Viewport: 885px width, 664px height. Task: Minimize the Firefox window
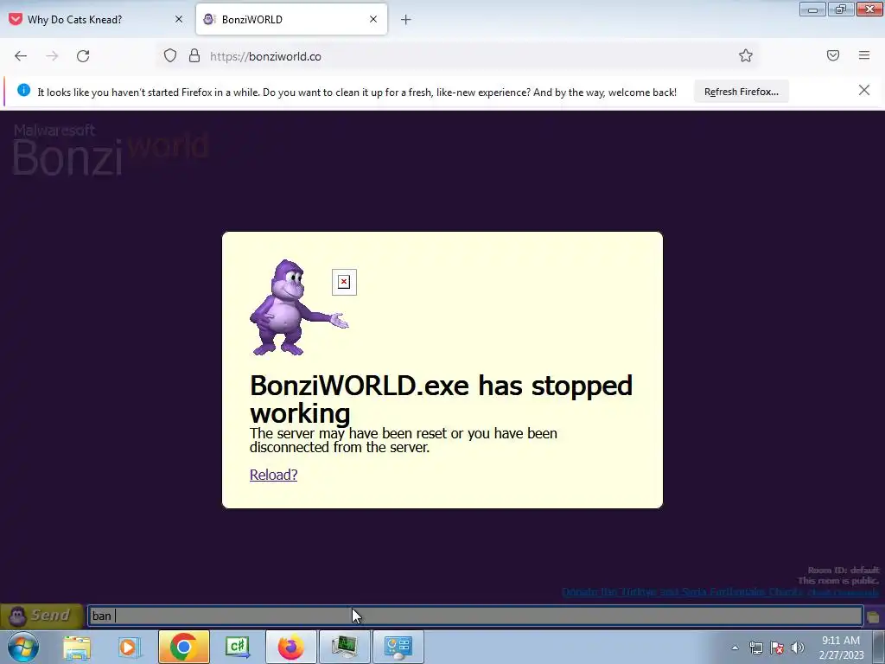[x=812, y=10]
